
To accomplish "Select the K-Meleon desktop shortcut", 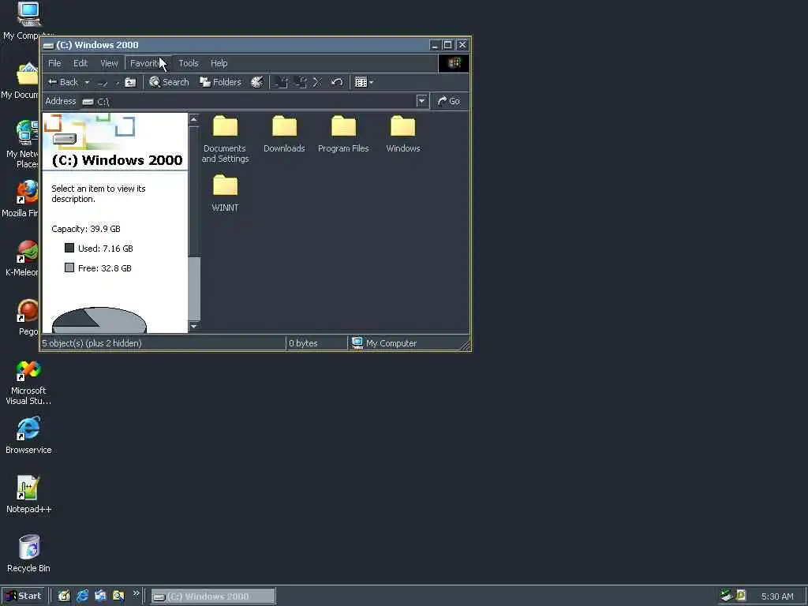I will [23, 258].
